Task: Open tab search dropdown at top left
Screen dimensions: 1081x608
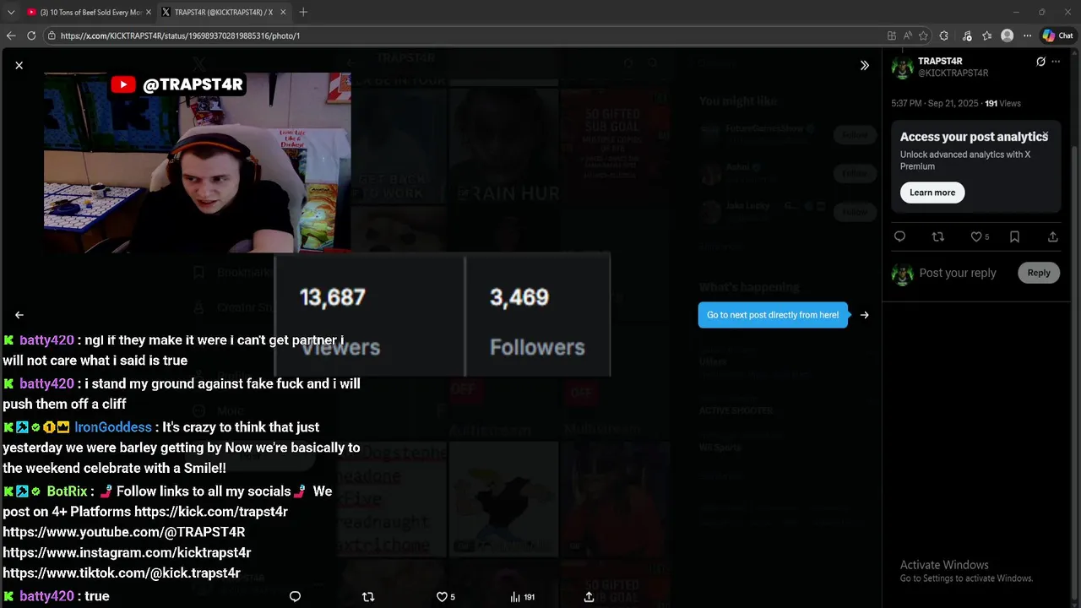Action: pyautogui.click(x=11, y=12)
